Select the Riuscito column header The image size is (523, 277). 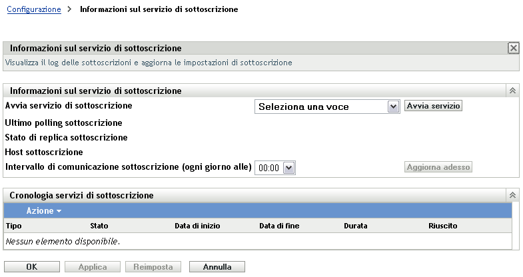tap(443, 226)
